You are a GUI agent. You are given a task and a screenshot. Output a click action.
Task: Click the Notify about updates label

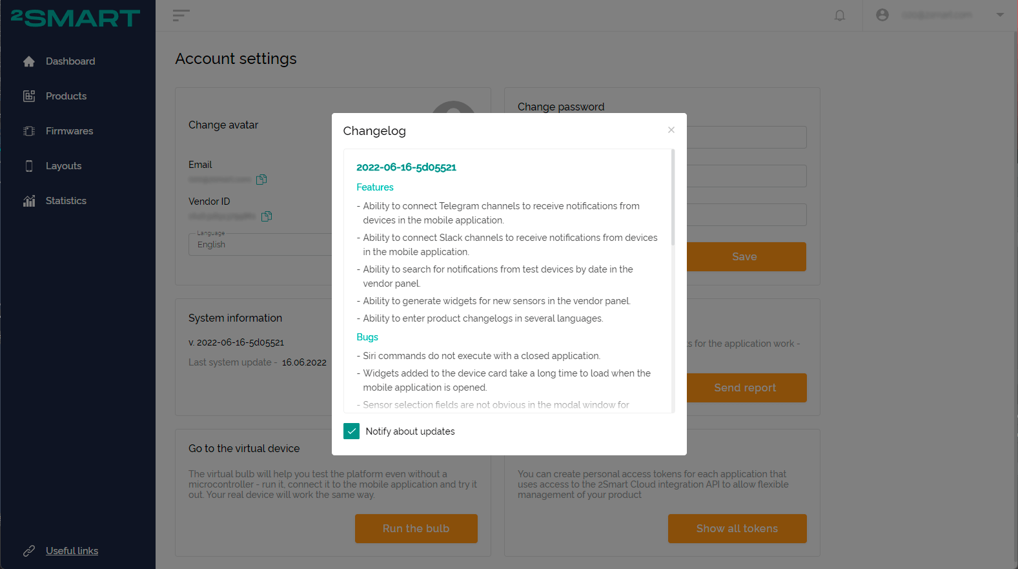pyautogui.click(x=410, y=431)
